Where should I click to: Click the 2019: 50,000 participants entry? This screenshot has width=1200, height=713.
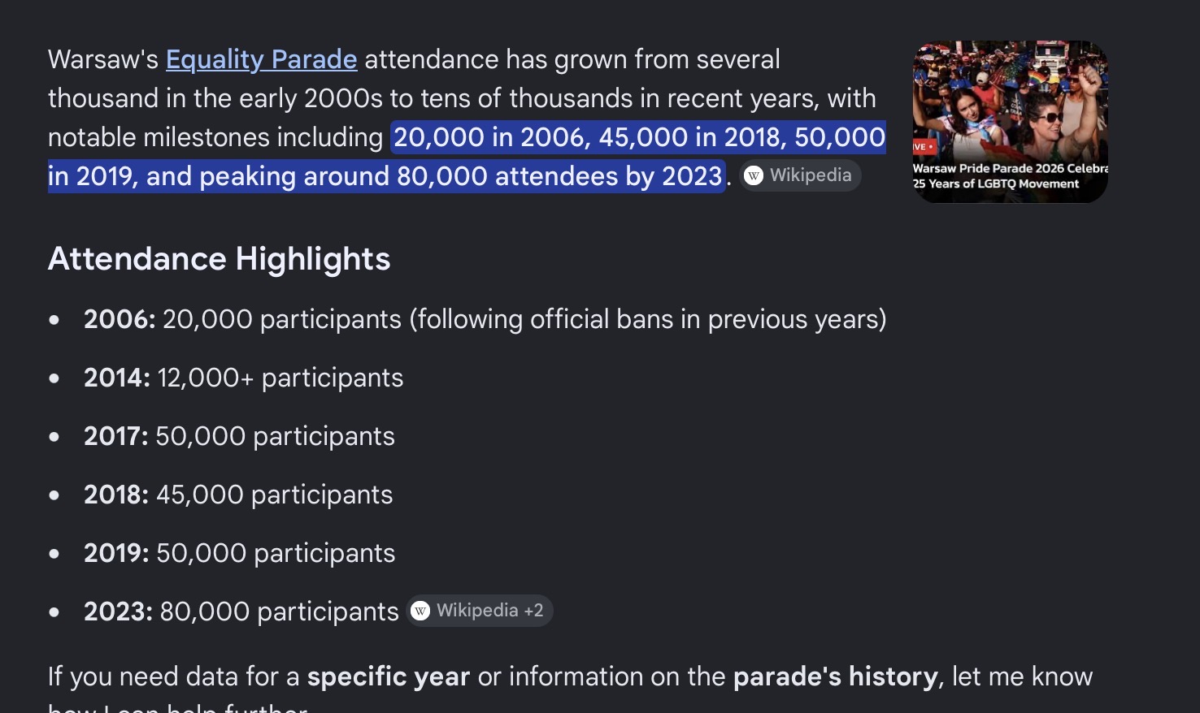tap(239, 553)
